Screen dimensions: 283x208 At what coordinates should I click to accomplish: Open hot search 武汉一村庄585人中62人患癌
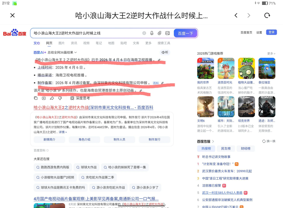pyautogui.click(x=222, y=193)
